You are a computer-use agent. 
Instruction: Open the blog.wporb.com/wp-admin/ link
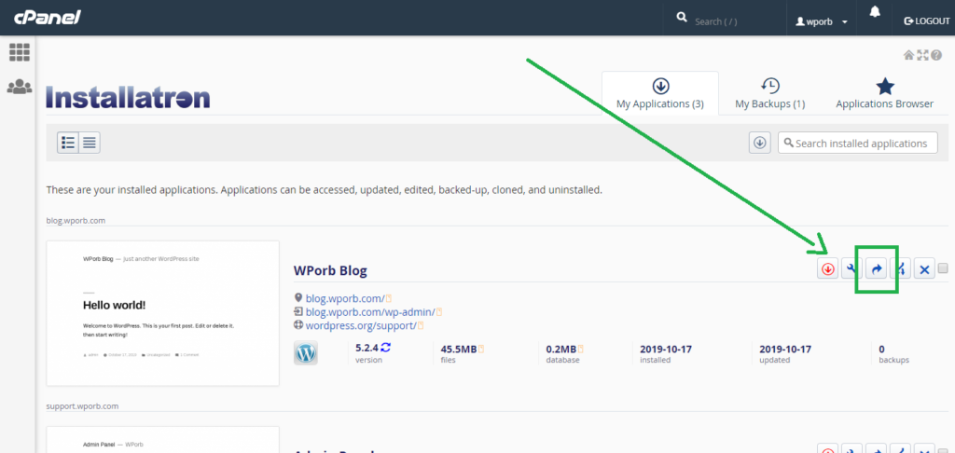(x=370, y=311)
